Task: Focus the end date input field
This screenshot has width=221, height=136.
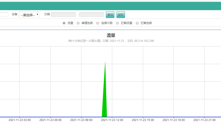Action: tap(92, 14)
